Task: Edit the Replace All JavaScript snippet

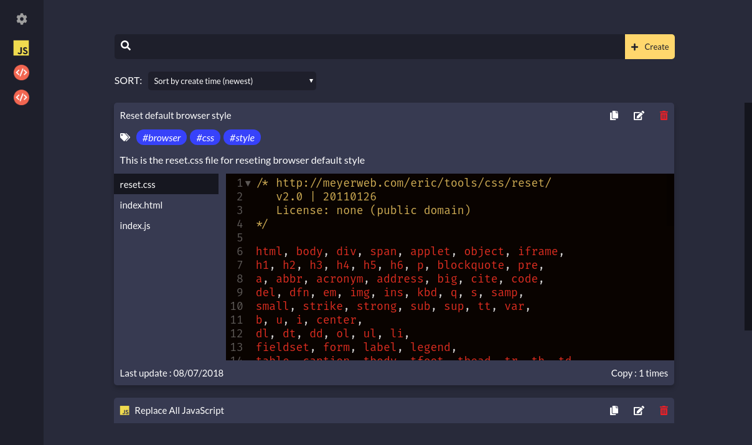Action: pyautogui.click(x=639, y=411)
